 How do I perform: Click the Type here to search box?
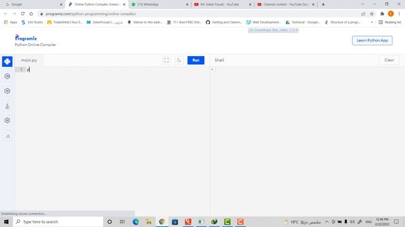(x=58, y=221)
